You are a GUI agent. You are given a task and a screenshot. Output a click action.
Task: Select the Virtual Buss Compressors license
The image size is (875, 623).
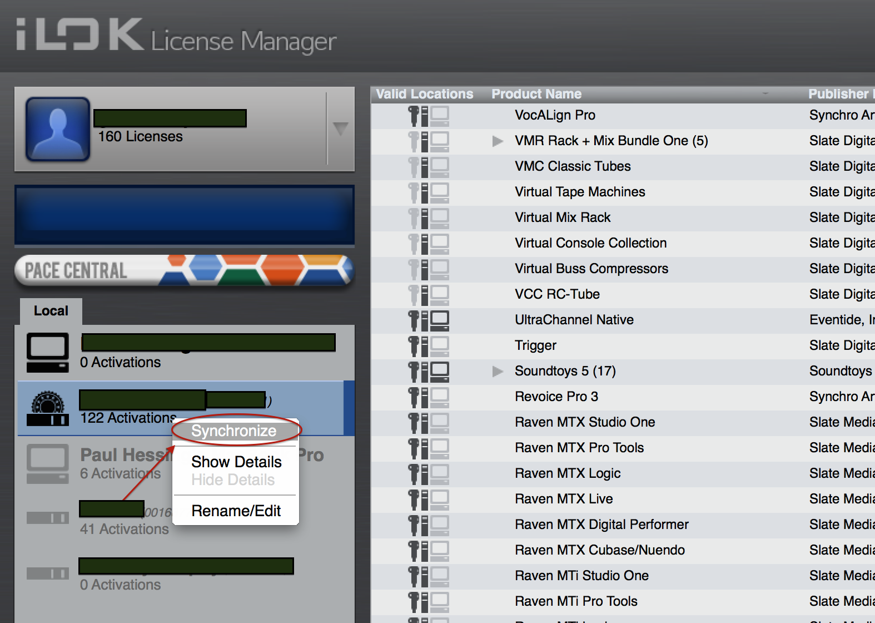[x=623, y=269]
